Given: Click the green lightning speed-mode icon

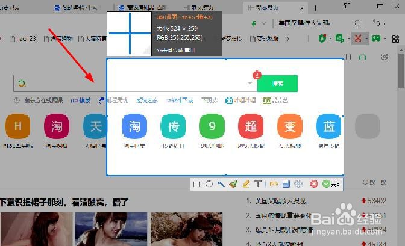Looking at the screenshot, I should (254, 23).
